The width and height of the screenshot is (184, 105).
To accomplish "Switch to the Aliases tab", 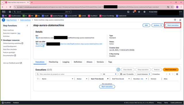I will (89, 62).
